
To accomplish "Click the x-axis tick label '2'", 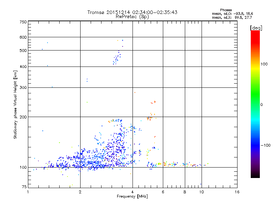I will pyautogui.click(x=80, y=192).
